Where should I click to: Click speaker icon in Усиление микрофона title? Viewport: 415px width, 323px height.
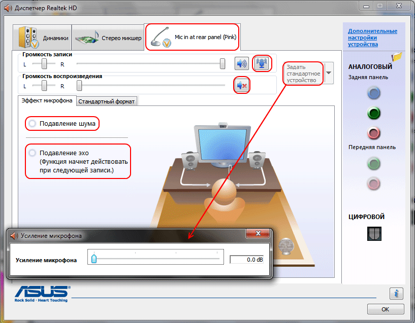pos(14,236)
